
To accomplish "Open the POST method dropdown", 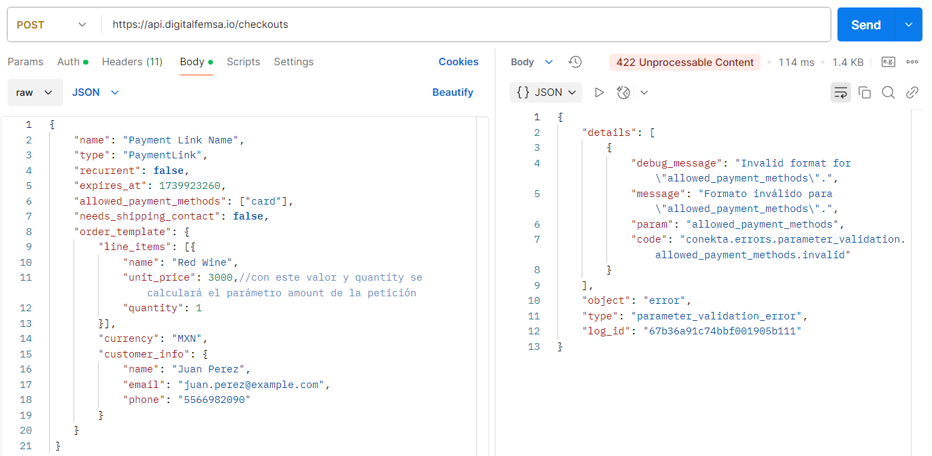I will pos(52,24).
